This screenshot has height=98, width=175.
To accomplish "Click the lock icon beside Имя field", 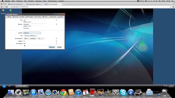I will (x=56, y=20).
